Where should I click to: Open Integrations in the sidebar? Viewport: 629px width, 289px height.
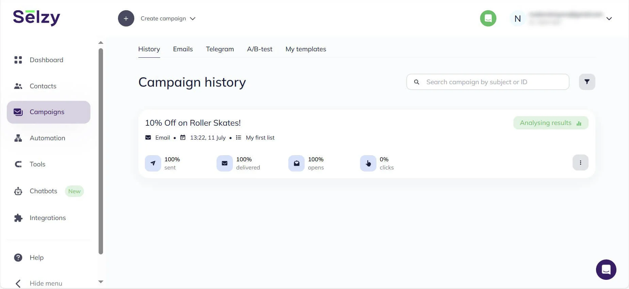(x=49, y=218)
